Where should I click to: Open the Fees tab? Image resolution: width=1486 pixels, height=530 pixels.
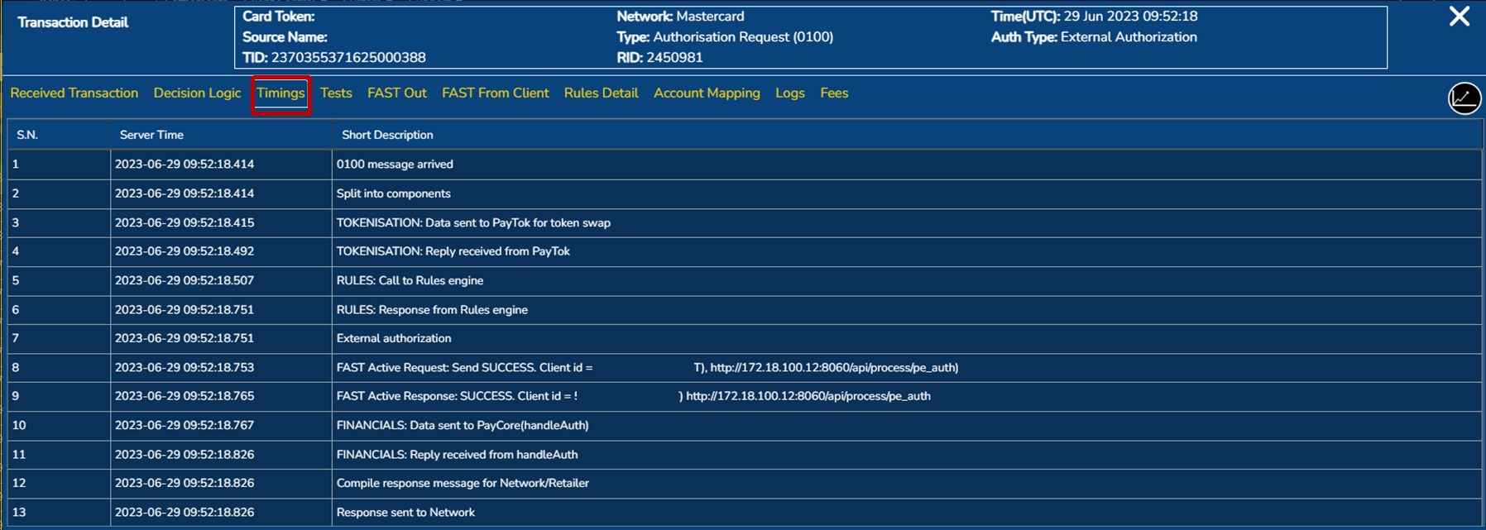[834, 93]
